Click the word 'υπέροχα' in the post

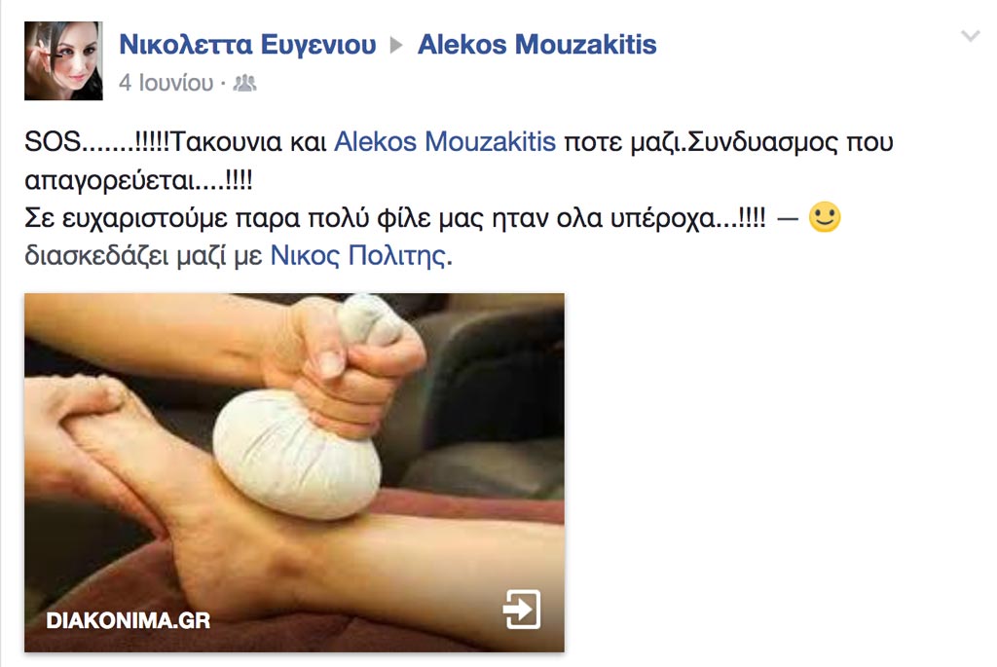tap(663, 218)
